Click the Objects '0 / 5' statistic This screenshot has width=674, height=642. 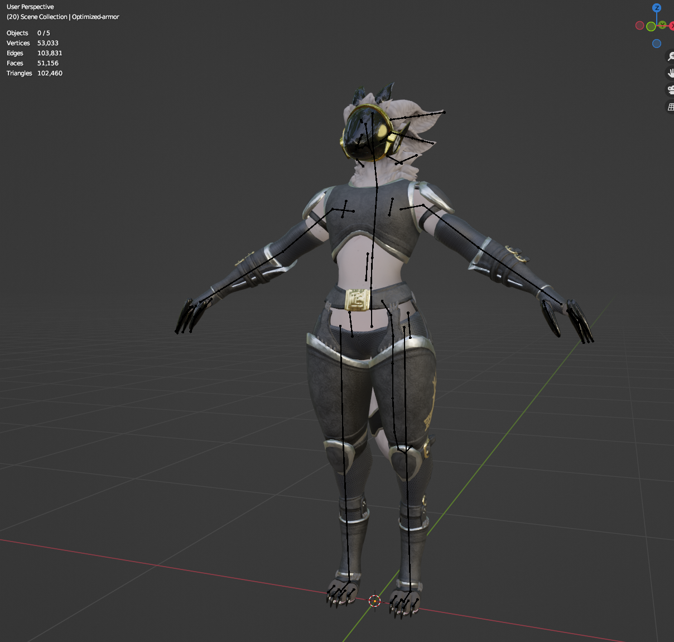pos(44,33)
